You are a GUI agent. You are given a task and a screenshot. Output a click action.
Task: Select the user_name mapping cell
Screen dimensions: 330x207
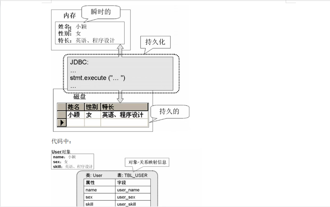click(x=128, y=190)
